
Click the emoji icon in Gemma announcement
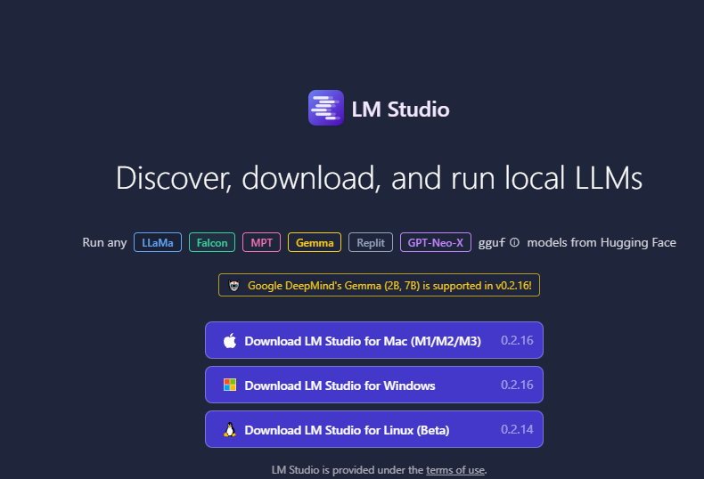(x=233, y=286)
